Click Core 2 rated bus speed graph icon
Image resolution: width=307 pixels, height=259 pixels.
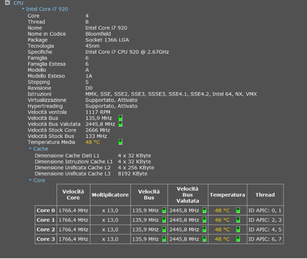[x=204, y=229]
